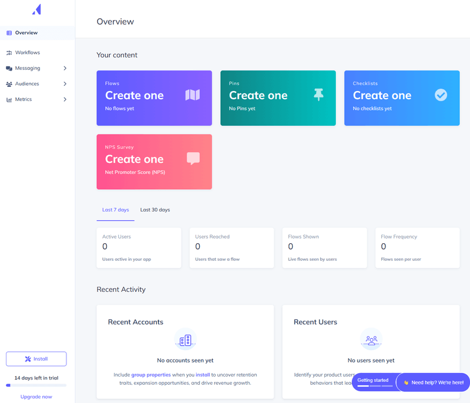Click the Checklists checkmark icon
The width and height of the screenshot is (470, 403).
pyautogui.click(x=441, y=95)
